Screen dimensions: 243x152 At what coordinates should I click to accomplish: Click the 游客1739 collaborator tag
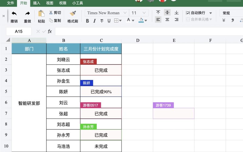[x=163, y=105]
